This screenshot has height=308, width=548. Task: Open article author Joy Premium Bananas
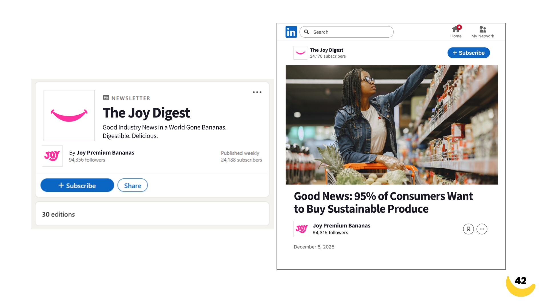(x=341, y=226)
